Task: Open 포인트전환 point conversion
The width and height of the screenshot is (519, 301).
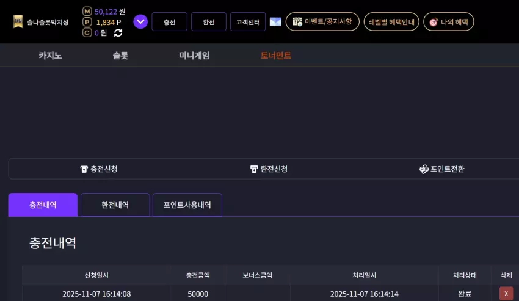Action: (x=442, y=169)
